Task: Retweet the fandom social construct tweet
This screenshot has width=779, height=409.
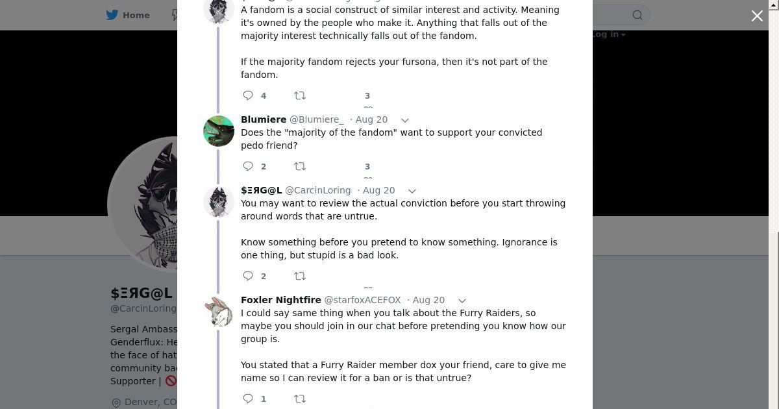Action: coord(300,95)
